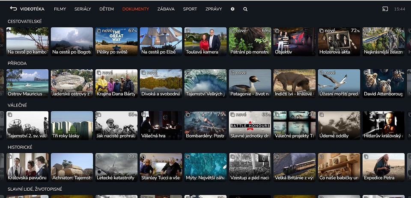Screen dimensions: 411x198
Task: Open Achnaton: Tajemst thumbnail
Action: [x=72, y=167]
